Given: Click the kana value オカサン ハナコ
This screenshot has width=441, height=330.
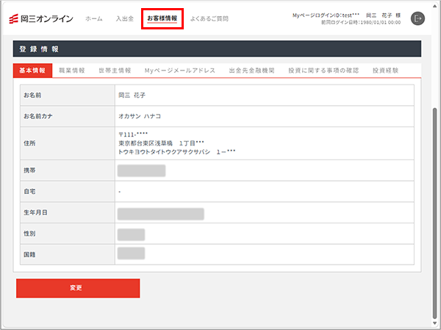Looking at the screenshot, I should pyautogui.click(x=140, y=116).
